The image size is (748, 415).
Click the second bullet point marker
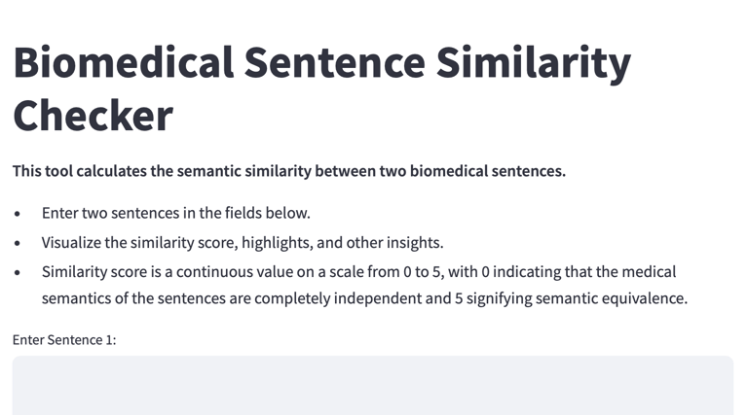17,243
